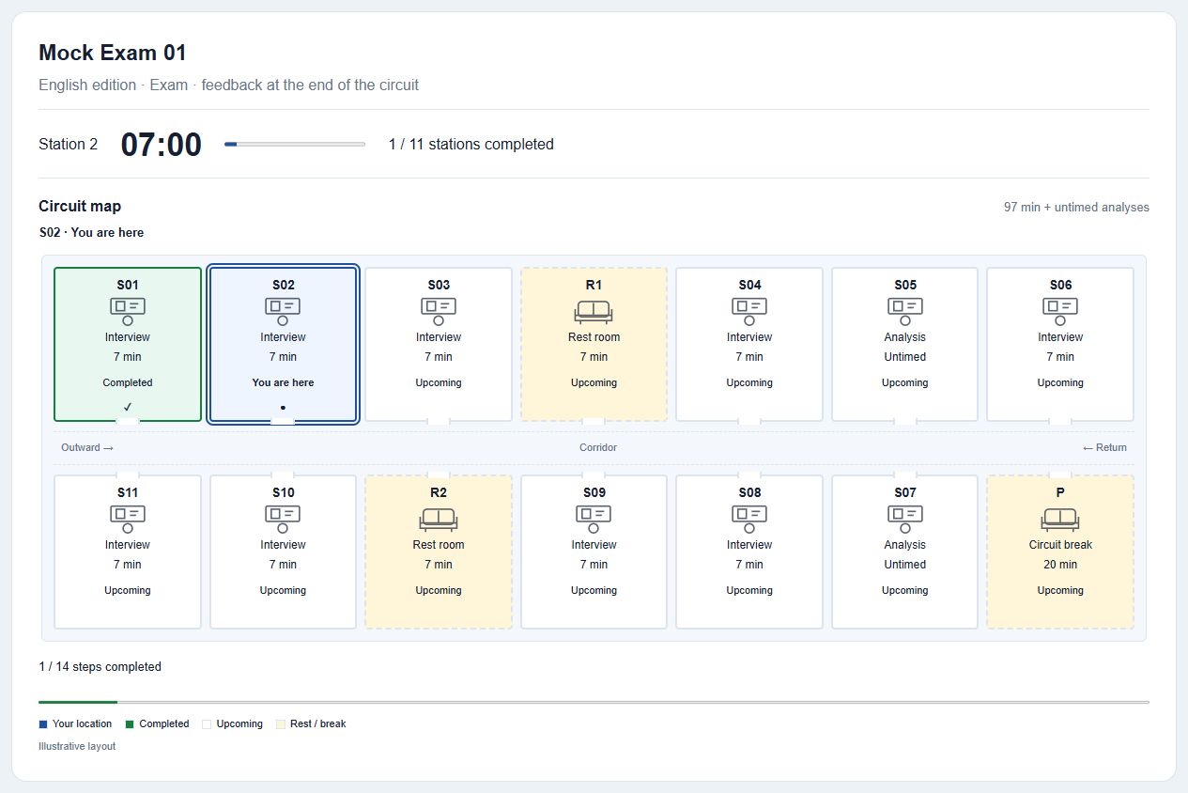
Task: Click the sofa icon in circuit break P
Action: coord(1060,519)
